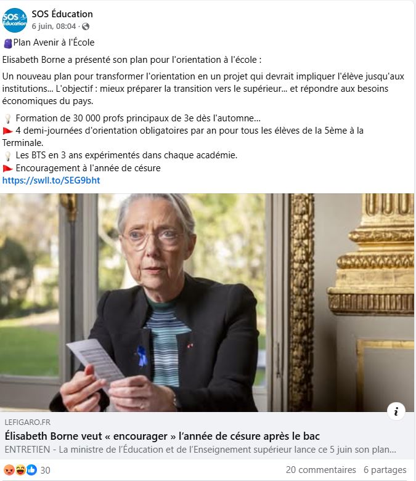Click the angry reaction emoji icon
Image resolution: width=416 pixels, height=481 pixels.
click(x=9, y=470)
